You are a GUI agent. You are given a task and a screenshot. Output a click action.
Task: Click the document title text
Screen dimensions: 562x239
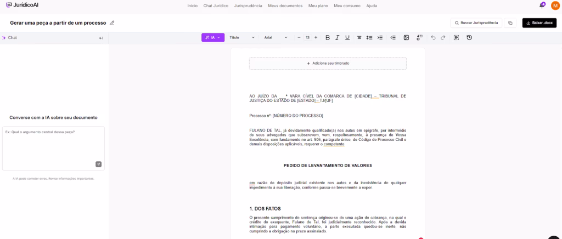(x=58, y=23)
